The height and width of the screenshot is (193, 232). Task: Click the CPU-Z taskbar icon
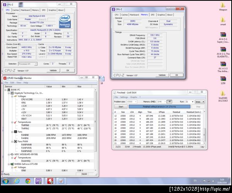point(39,181)
